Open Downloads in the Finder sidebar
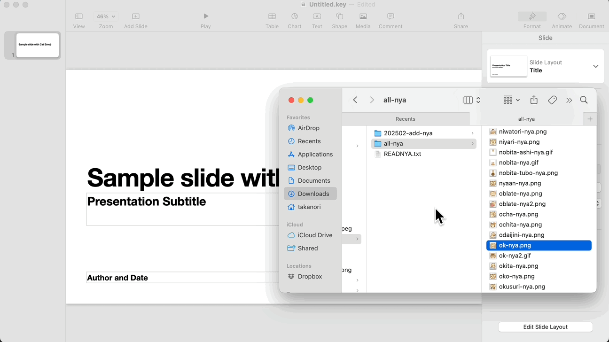The image size is (609, 342). pos(313,194)
